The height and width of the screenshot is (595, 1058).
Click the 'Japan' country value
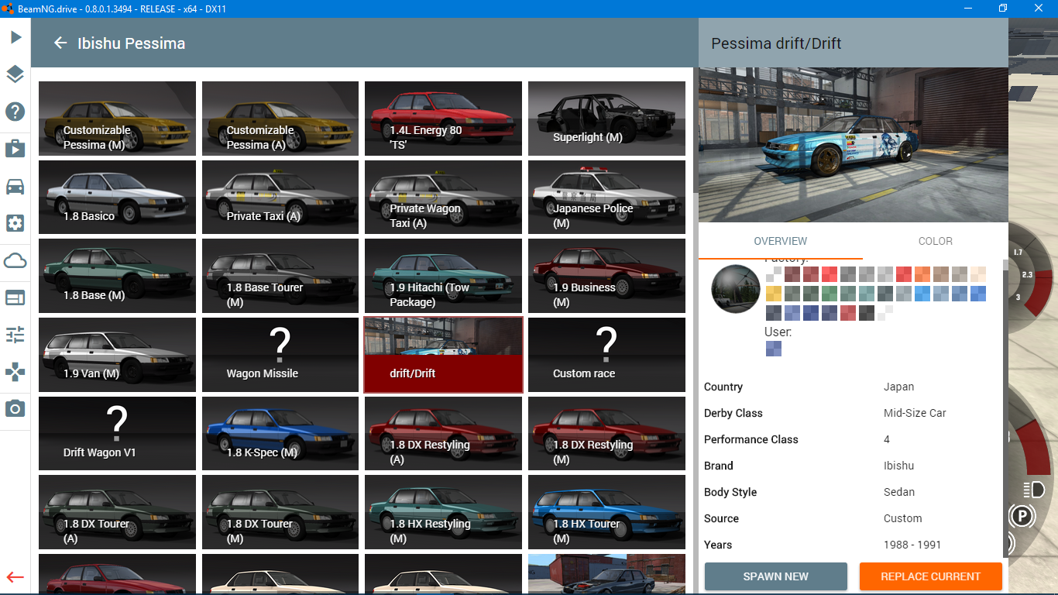tap(898, 387)
